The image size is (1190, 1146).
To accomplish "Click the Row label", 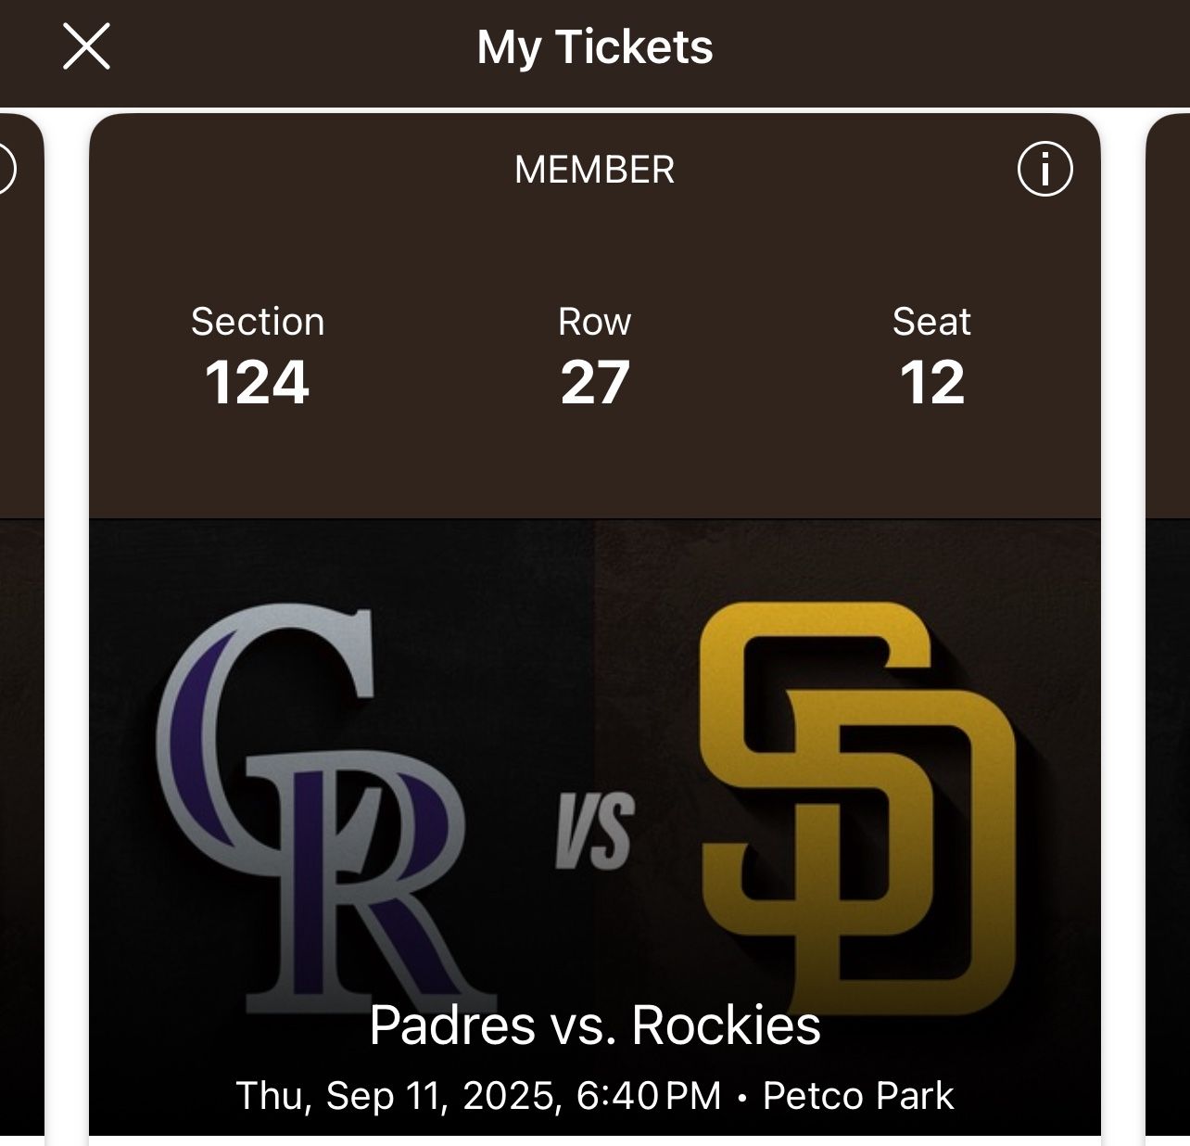I will pos(594,322).
